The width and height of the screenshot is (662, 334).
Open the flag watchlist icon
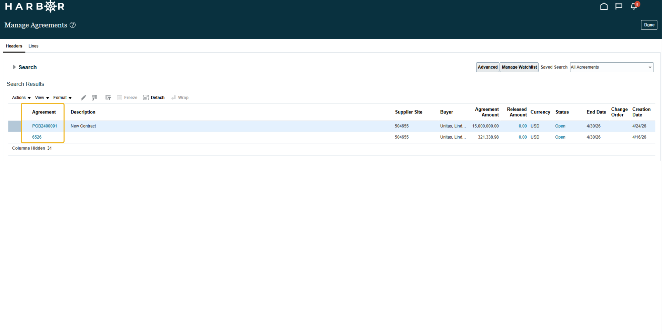(619, 6)
